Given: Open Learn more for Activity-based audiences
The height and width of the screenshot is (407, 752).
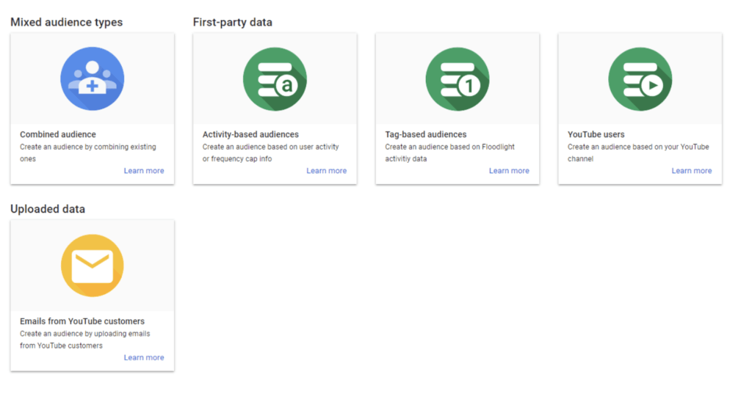Looking at the screenshot, I should pos(326,171).
